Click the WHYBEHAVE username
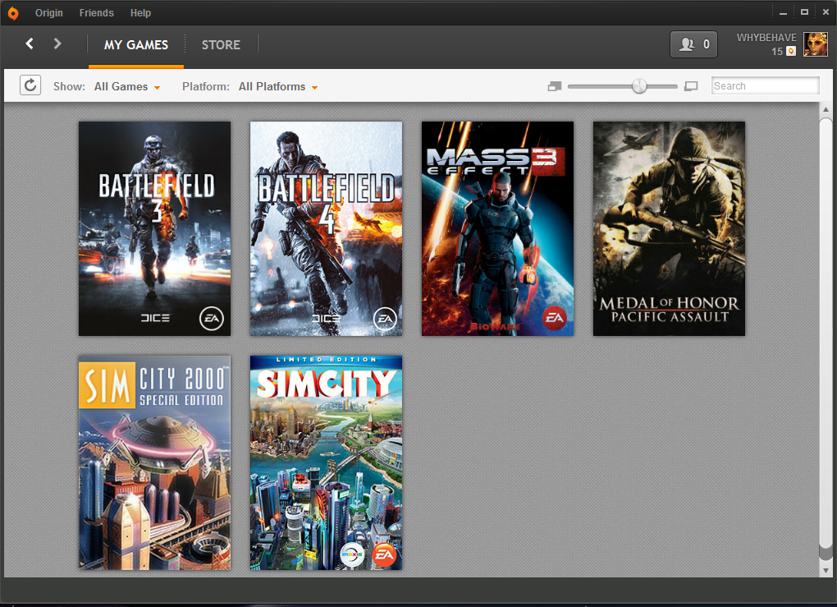The width and height of the screenshot is (837, 607). tap(766, 38)
